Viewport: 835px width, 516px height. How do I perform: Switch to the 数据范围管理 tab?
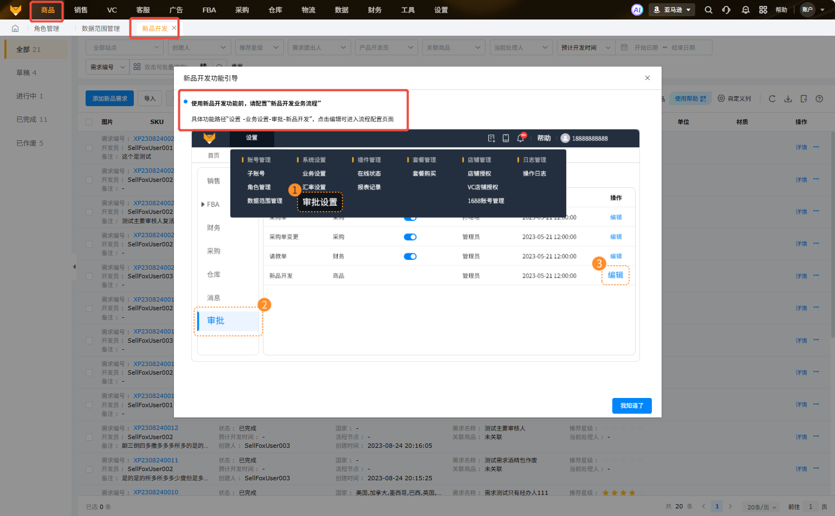pos(101,29)
